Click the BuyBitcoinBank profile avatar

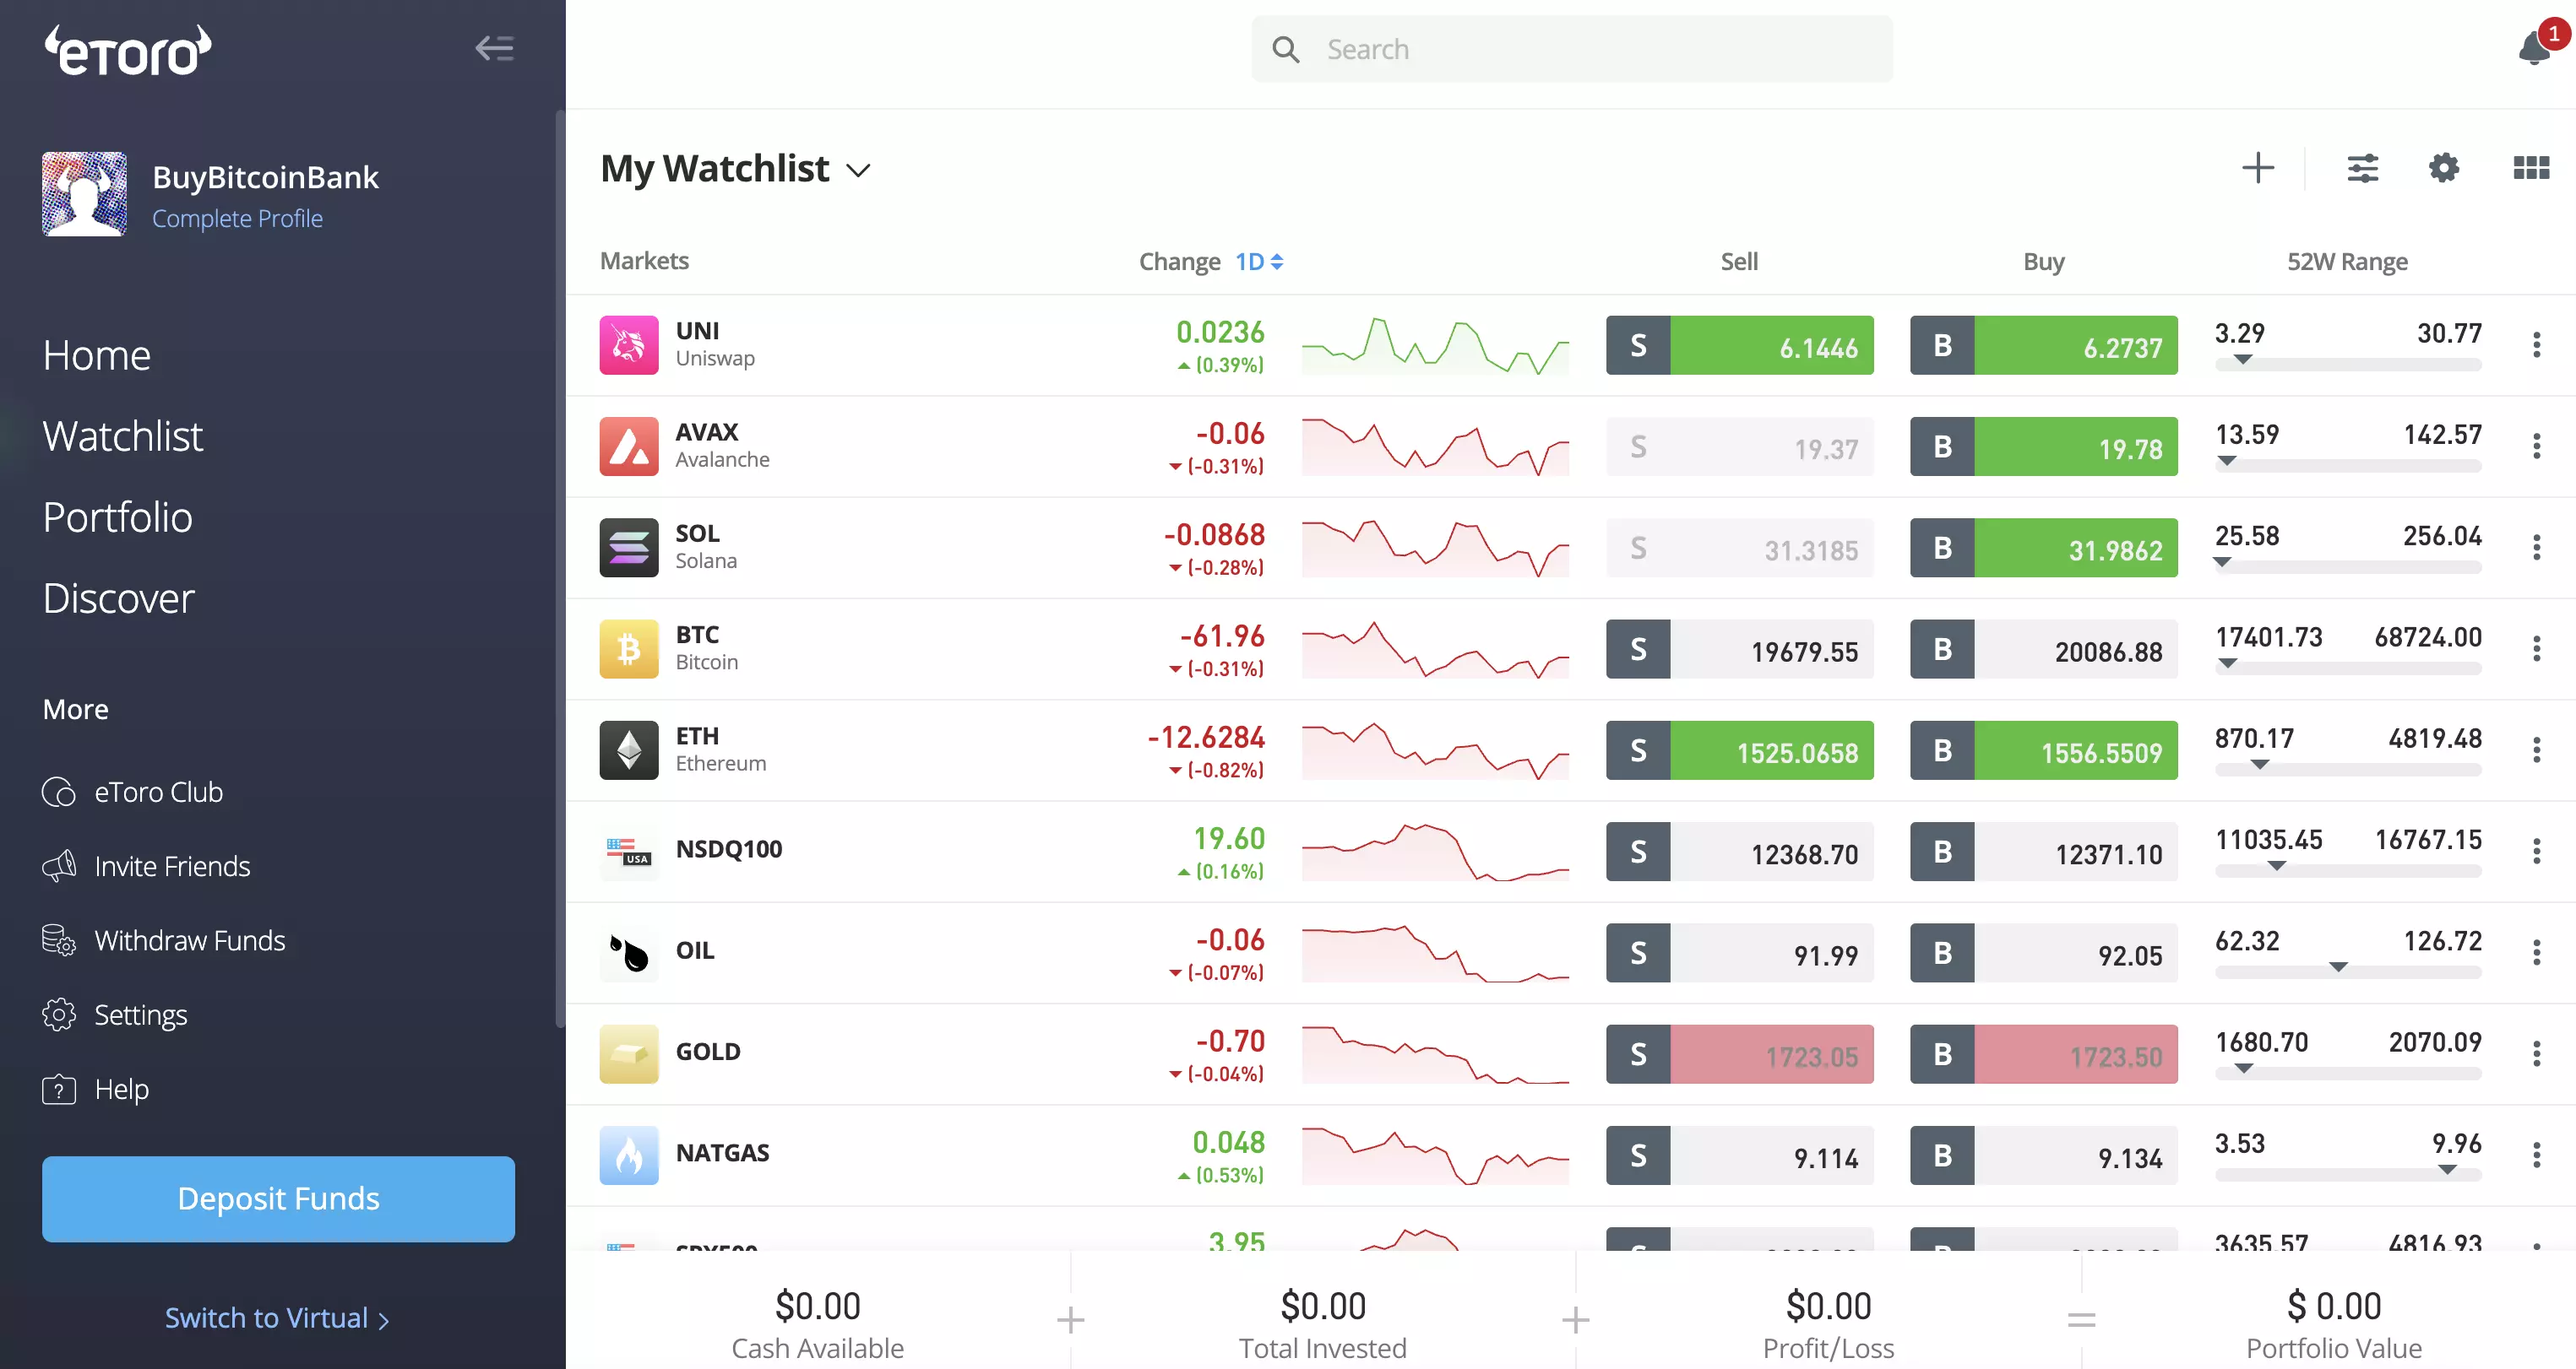[85, 194]
